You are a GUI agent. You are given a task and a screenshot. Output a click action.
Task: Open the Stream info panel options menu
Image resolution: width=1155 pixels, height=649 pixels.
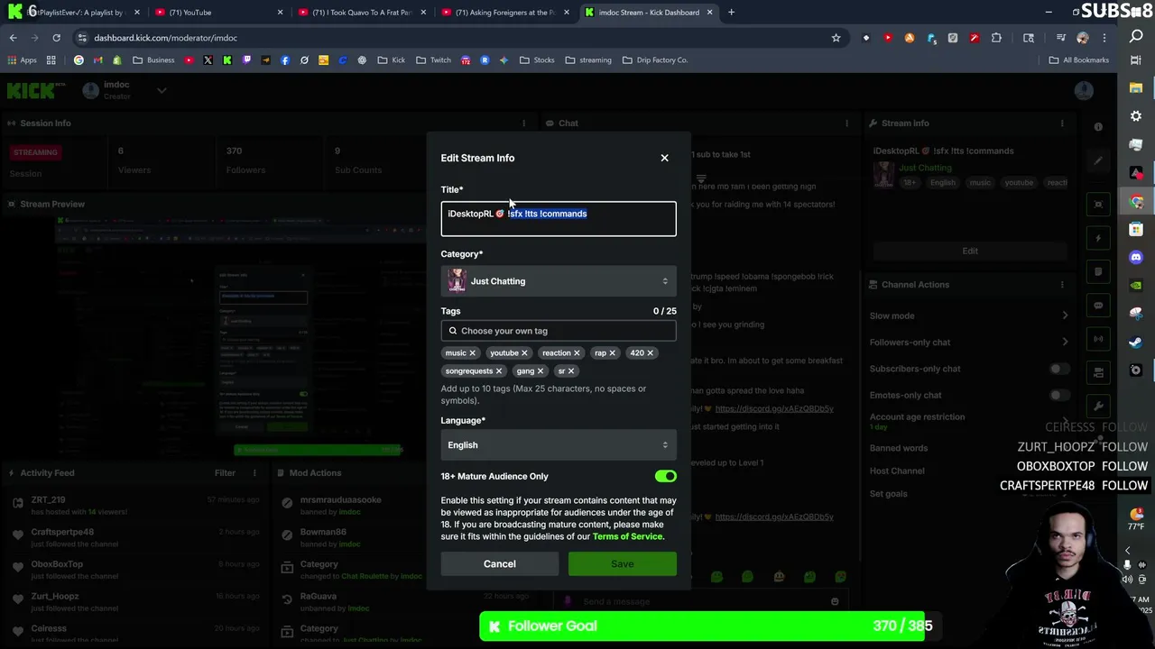pyautogui.click(x=1062, y=123)
